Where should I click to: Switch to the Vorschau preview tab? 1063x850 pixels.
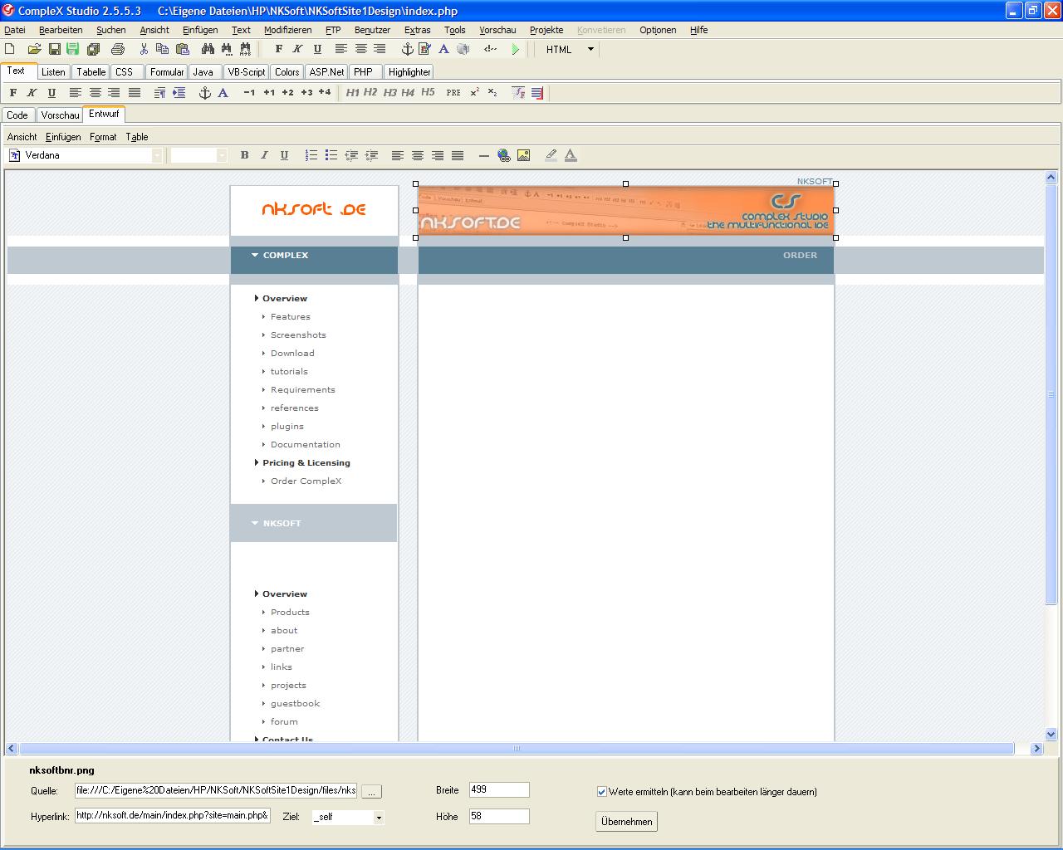click(x=60, y=115)
